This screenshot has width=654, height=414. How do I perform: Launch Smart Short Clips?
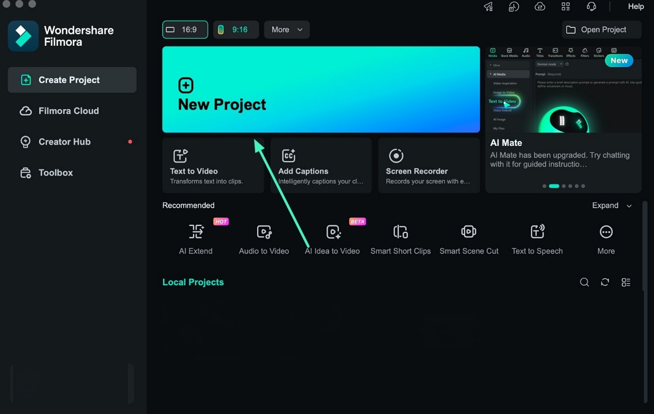pyautogui.click(x=400, y=239)
